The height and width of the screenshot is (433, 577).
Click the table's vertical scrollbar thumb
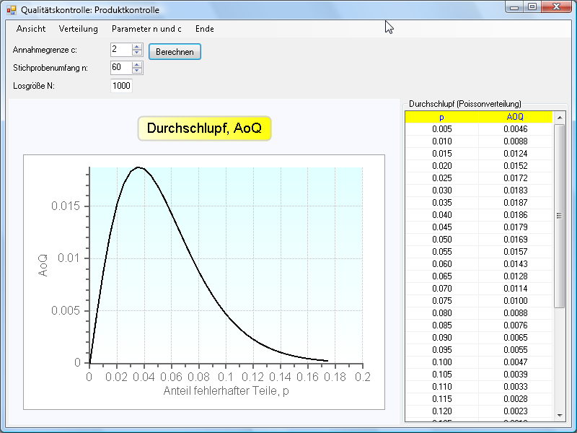559,215
